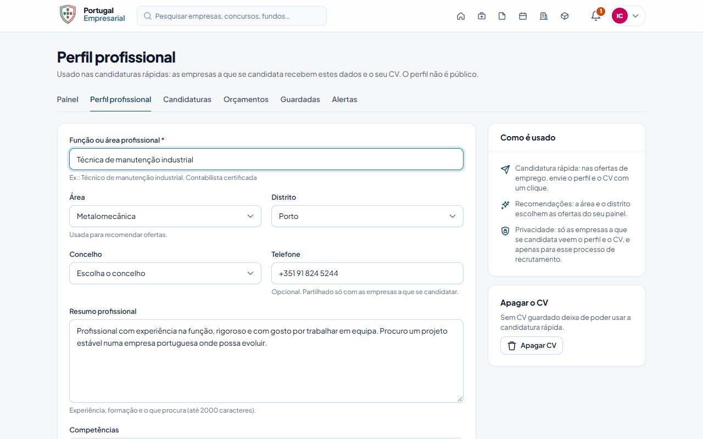This screenshot has width=703, height=439.
Task: Click the Resumo profissional textarea resize handle
Action: pos(460,399)
